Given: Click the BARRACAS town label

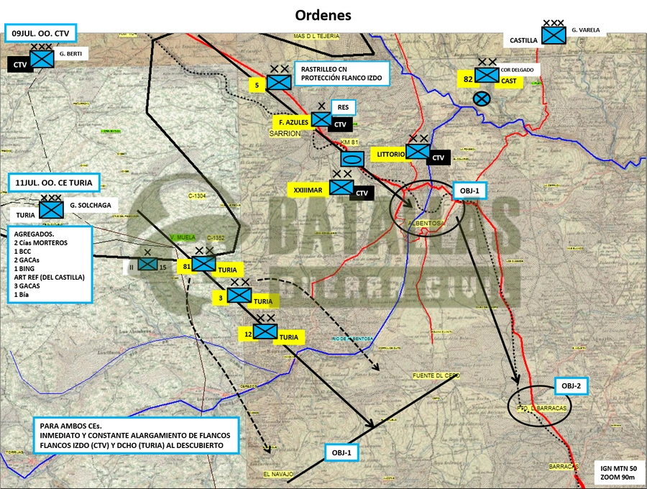Looking at the screenshot, I should (x=563, y=466).
